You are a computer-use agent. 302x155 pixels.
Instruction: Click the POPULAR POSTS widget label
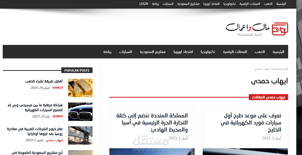[77, 70]
